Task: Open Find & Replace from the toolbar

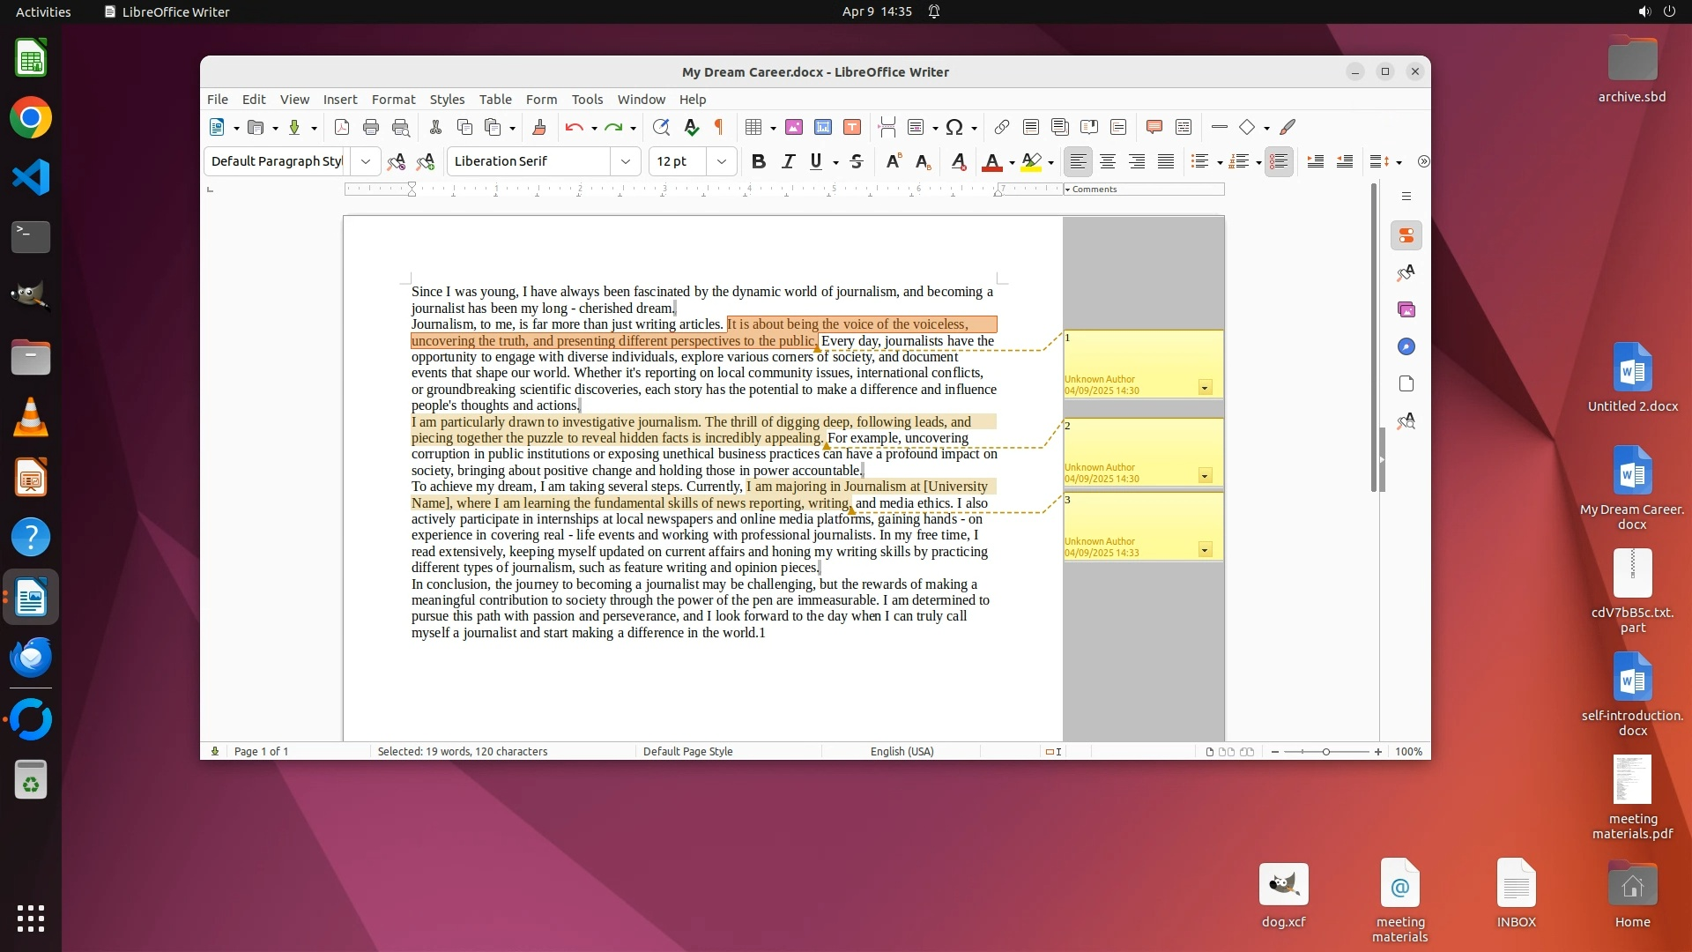Action: coord(661,128)
